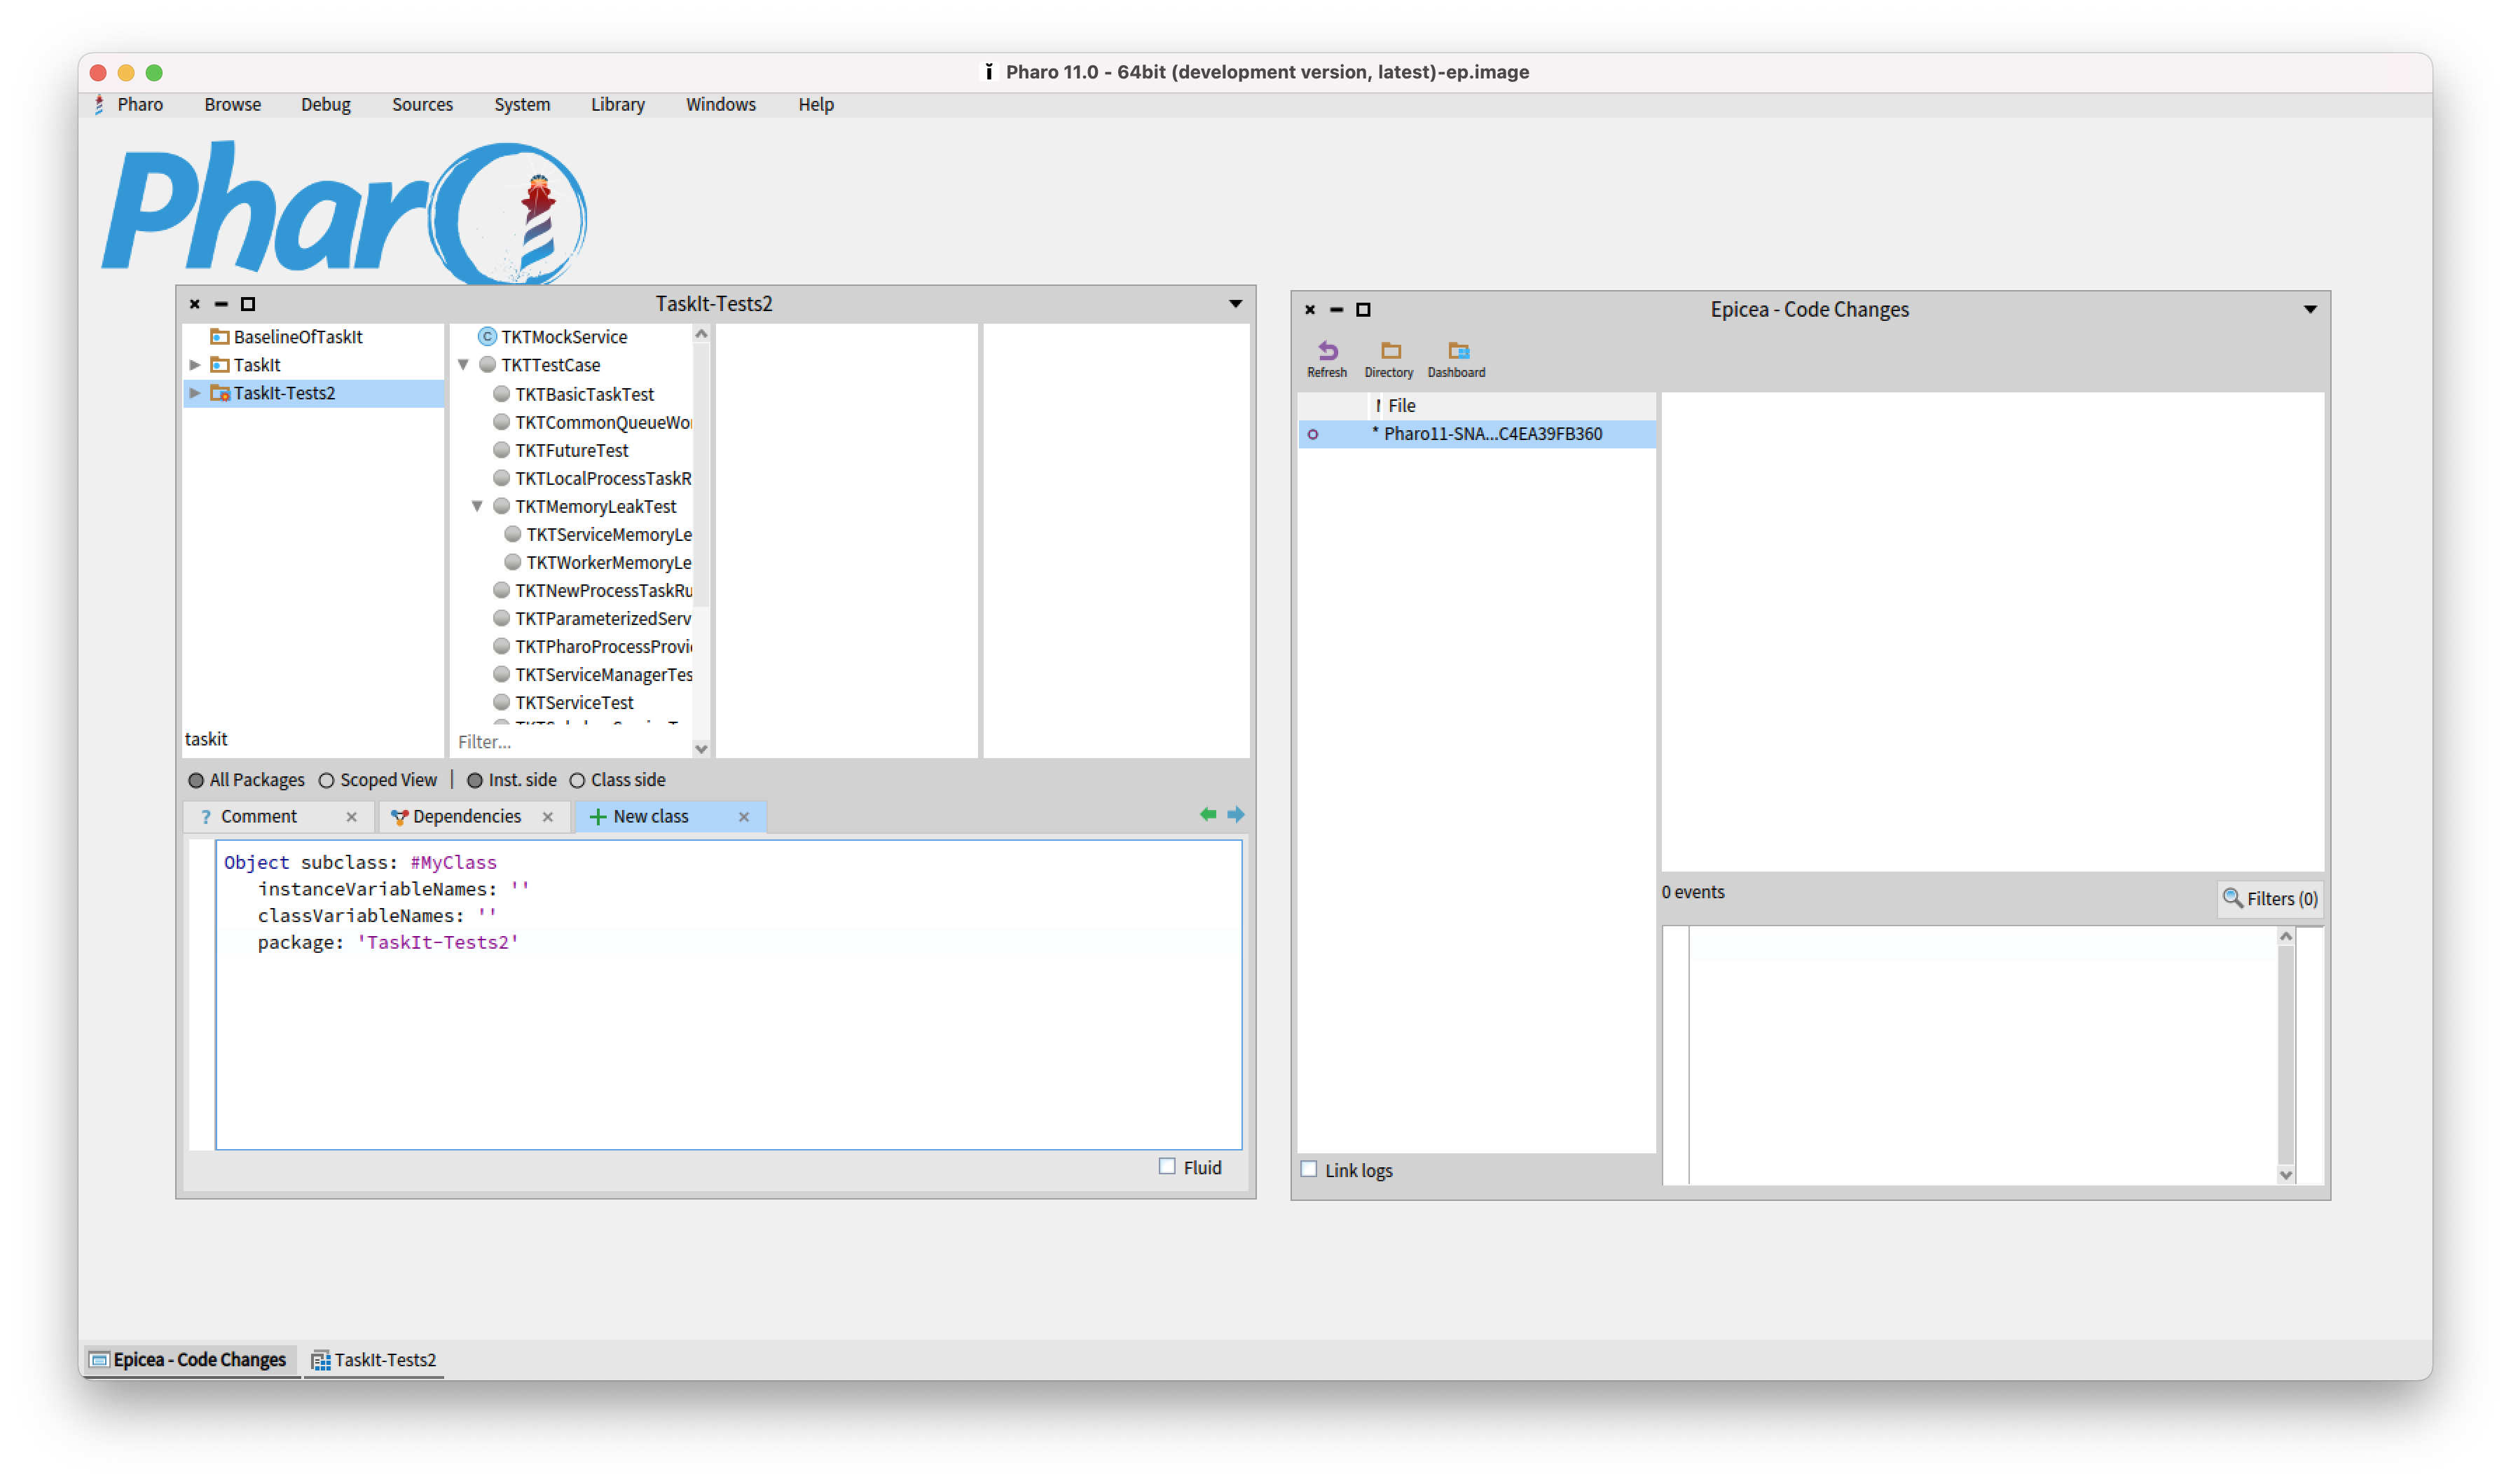This screenshot has height=1484, width=2511.
Task: Click the Filters (0) button
Action: click(x=2270, y=898)
